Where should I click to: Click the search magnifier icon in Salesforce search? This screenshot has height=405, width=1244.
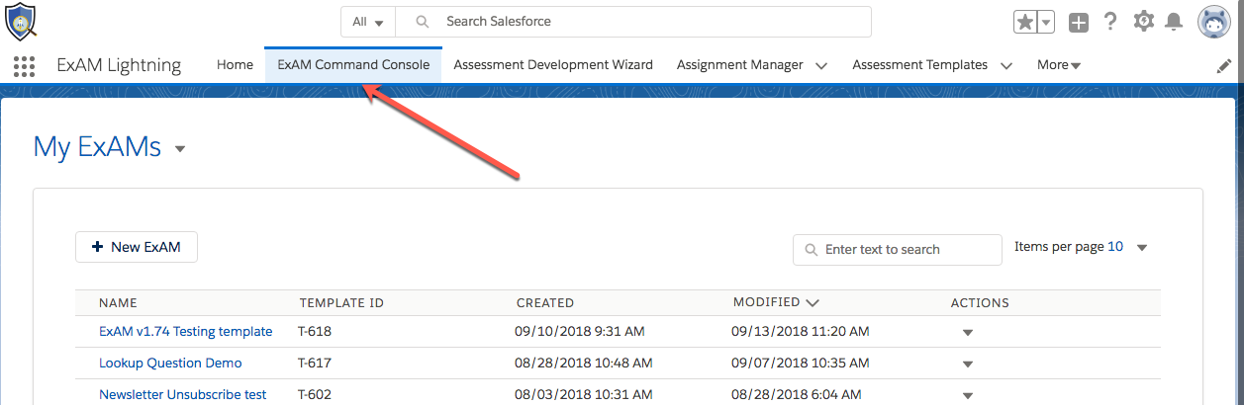point(423,22)
